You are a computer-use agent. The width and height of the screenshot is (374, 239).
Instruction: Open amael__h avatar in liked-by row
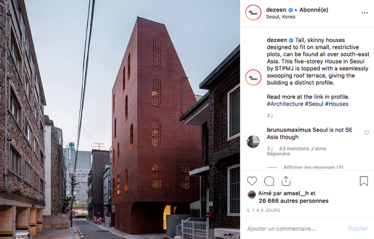tap(251, 194)
